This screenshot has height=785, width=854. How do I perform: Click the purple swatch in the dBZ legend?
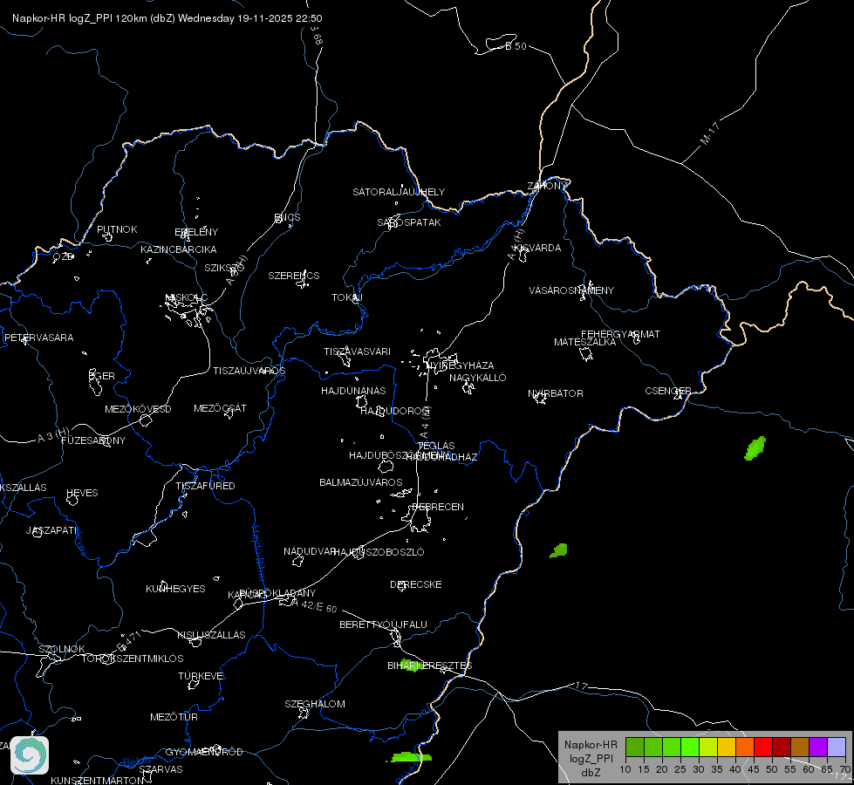[x=818, y=747]
